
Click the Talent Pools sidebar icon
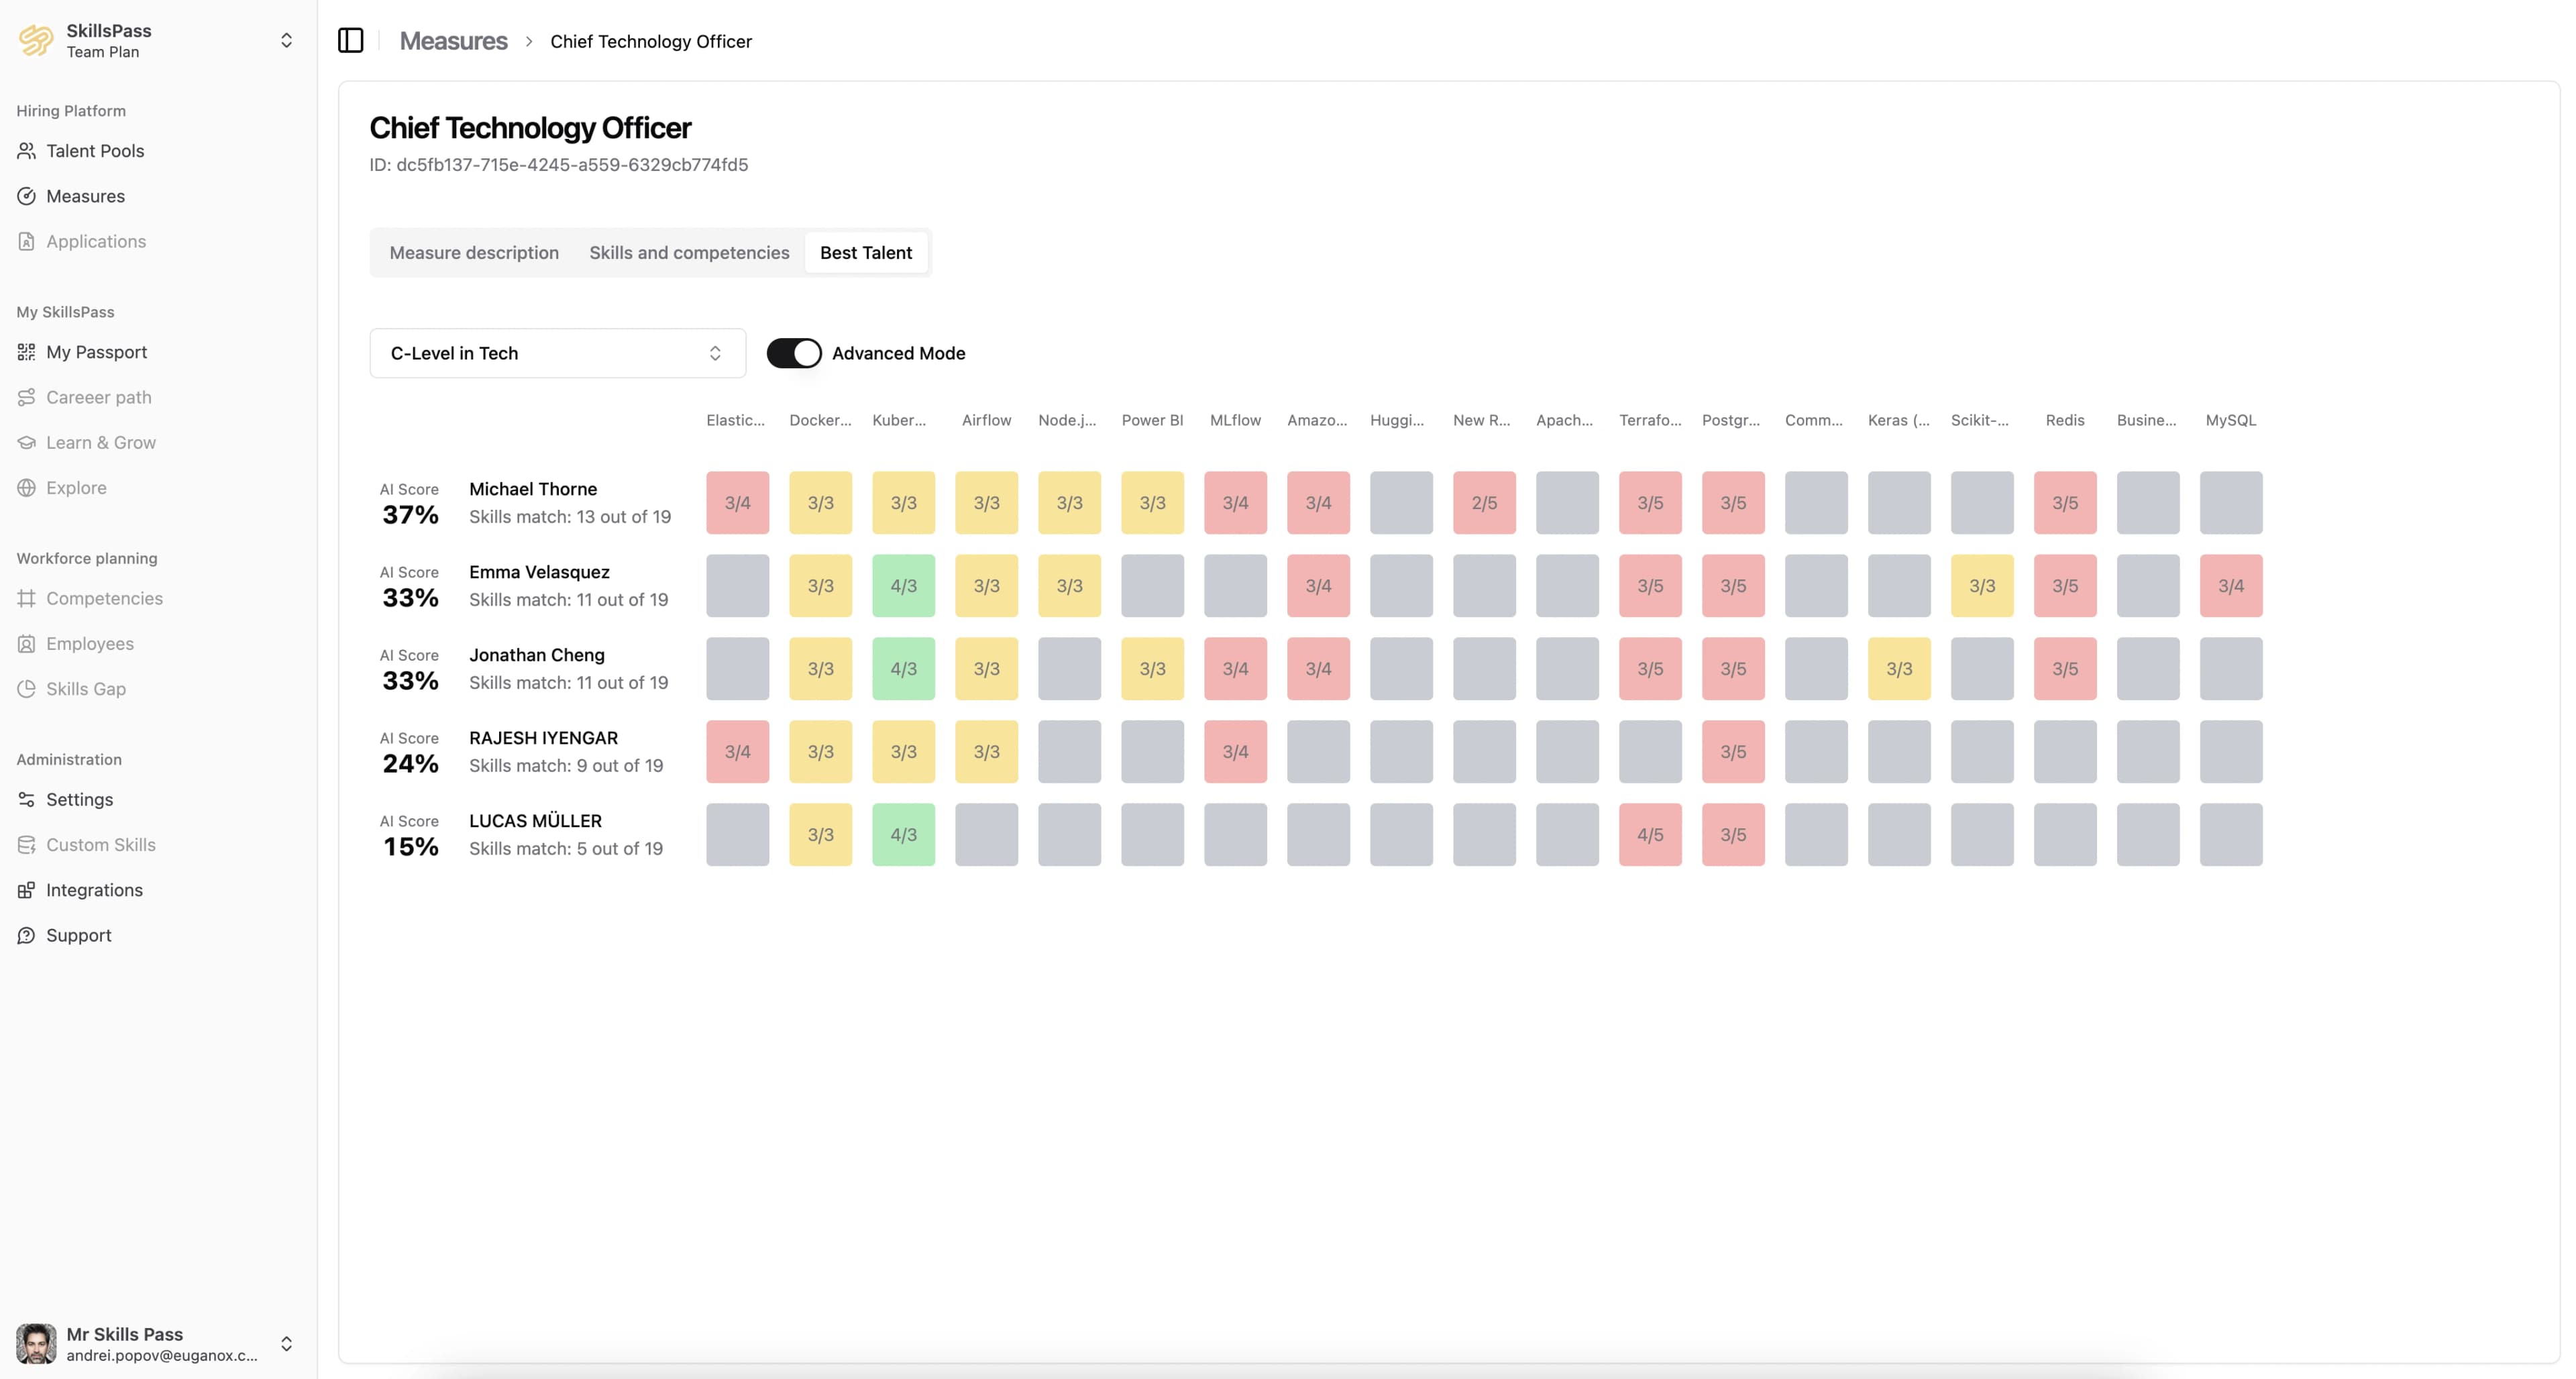(x=27, y=151)
